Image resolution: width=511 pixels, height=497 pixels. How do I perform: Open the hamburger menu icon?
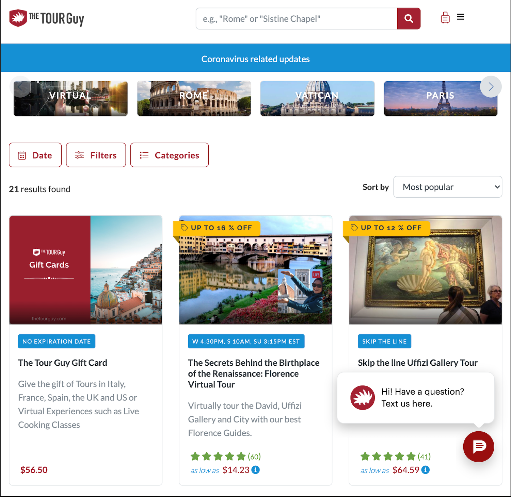click(461, 17)
